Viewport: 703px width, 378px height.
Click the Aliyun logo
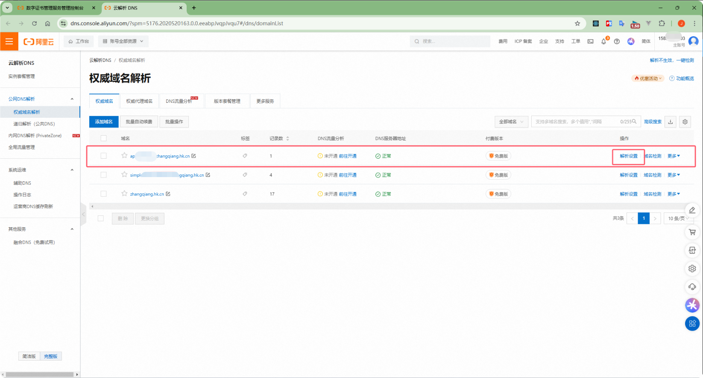[39, 41]
